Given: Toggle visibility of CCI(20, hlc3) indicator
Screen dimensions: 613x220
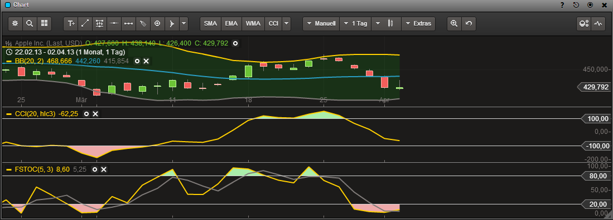Looking at the screenshot, I should 86,114.
